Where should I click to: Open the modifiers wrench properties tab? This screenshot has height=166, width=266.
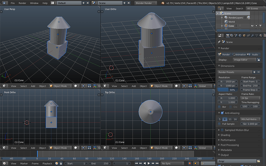253,35
